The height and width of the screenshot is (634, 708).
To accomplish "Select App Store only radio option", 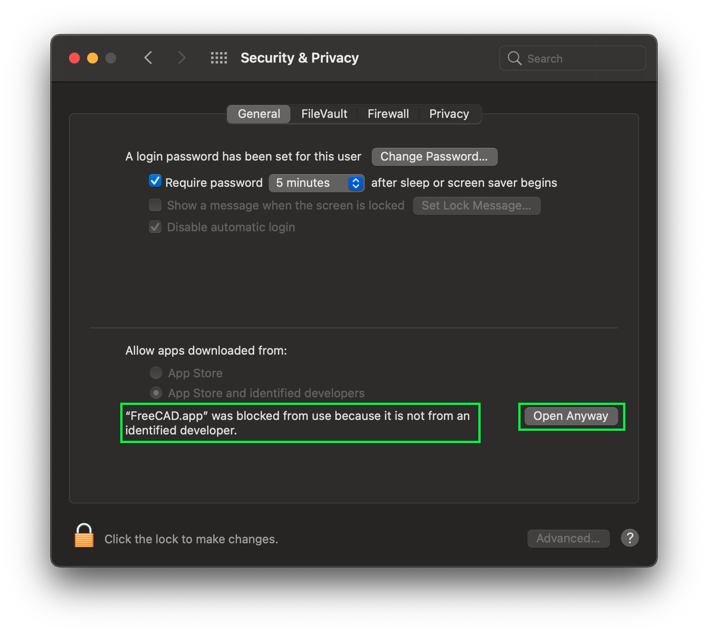I will [156, 373].
